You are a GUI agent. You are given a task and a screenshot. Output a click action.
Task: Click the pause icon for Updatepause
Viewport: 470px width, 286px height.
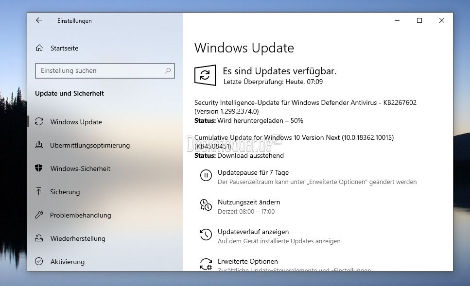206,175
